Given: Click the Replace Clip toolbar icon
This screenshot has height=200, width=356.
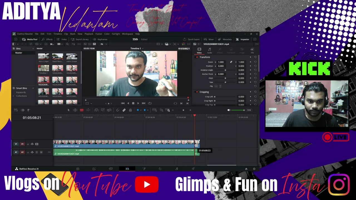Looking at the screenshot, I should [109, 110].
